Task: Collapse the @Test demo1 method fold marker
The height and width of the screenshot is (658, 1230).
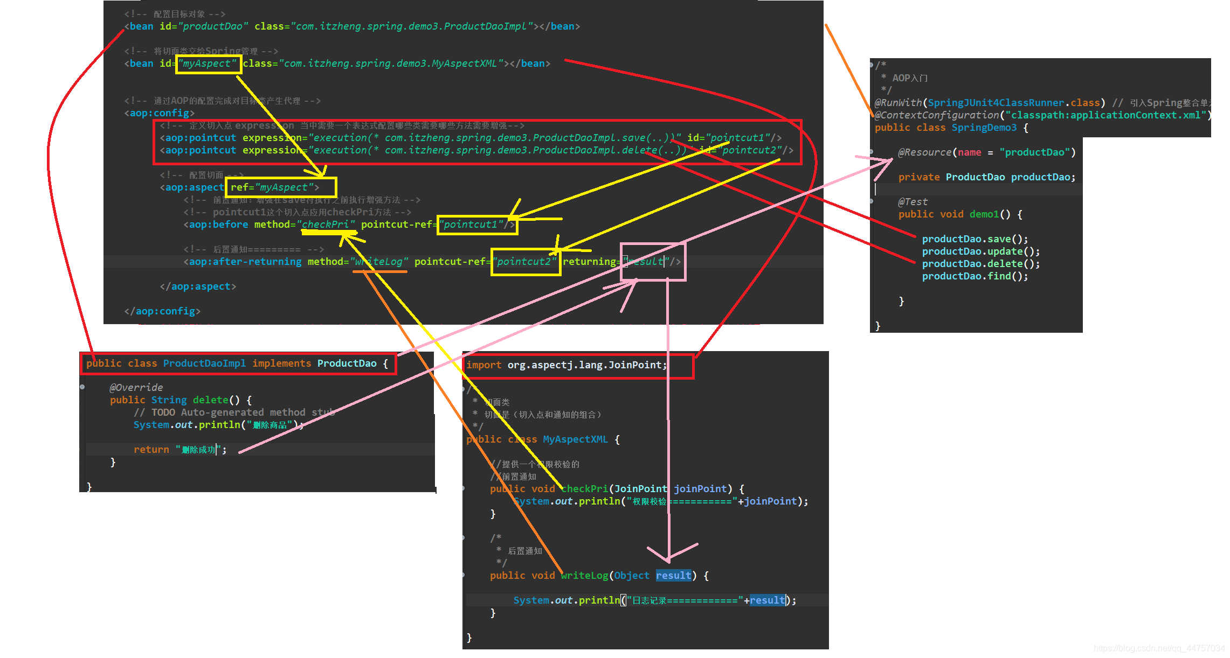Action: pyautogui.click(x=872, y=201)
